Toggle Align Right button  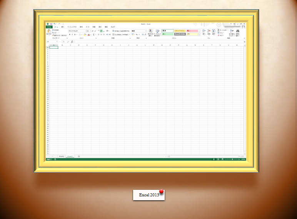tap(104, 35)
